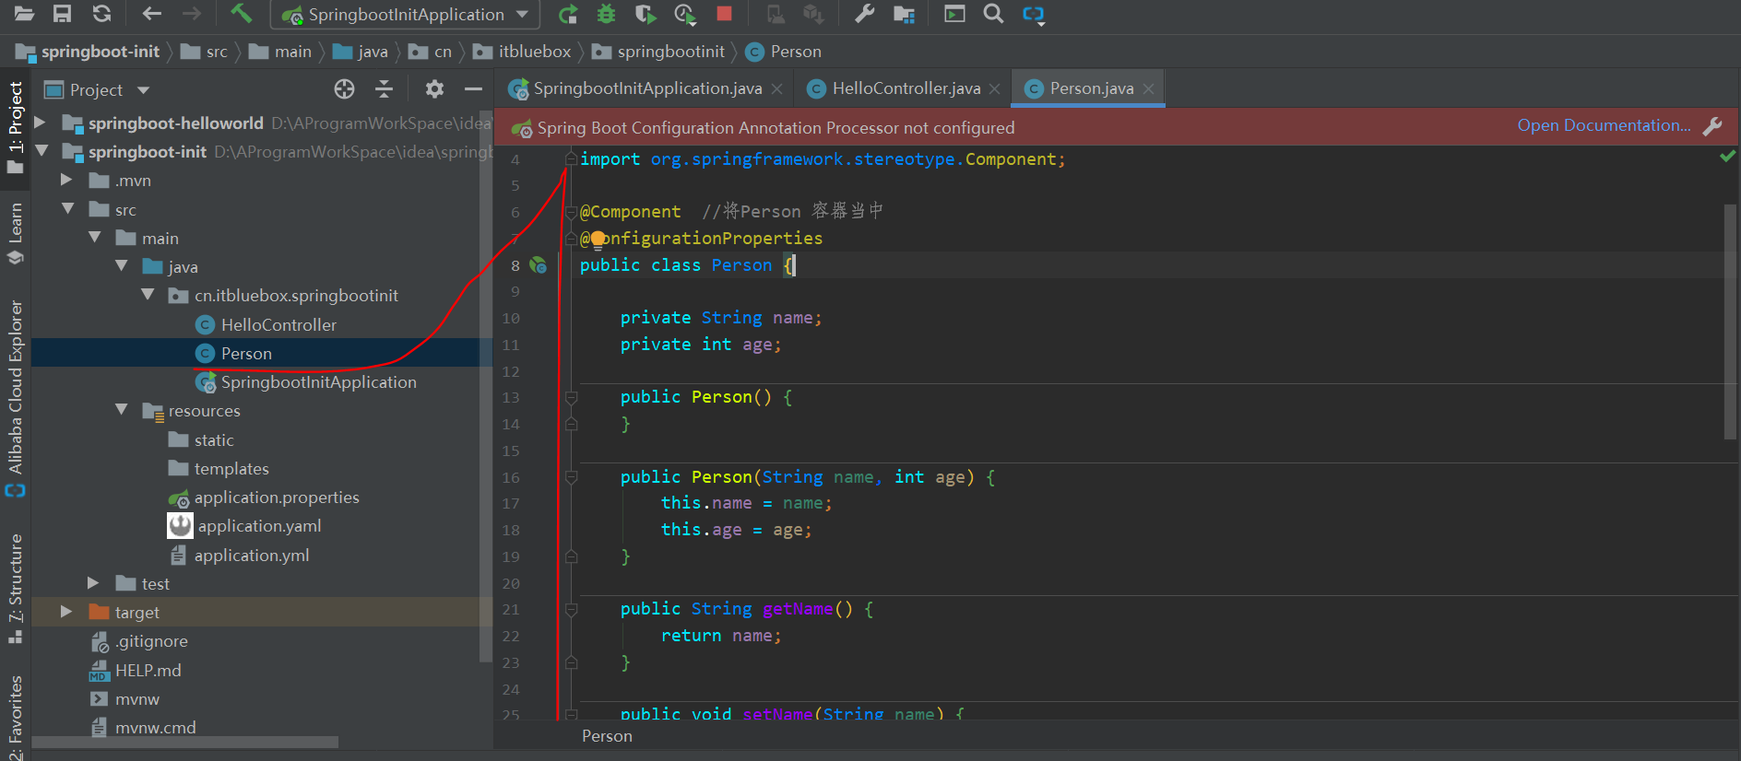1741x761 pixels.
Task: Switch to SpringbootInitApplication.java tab
Action: click(x=647, y=88)
